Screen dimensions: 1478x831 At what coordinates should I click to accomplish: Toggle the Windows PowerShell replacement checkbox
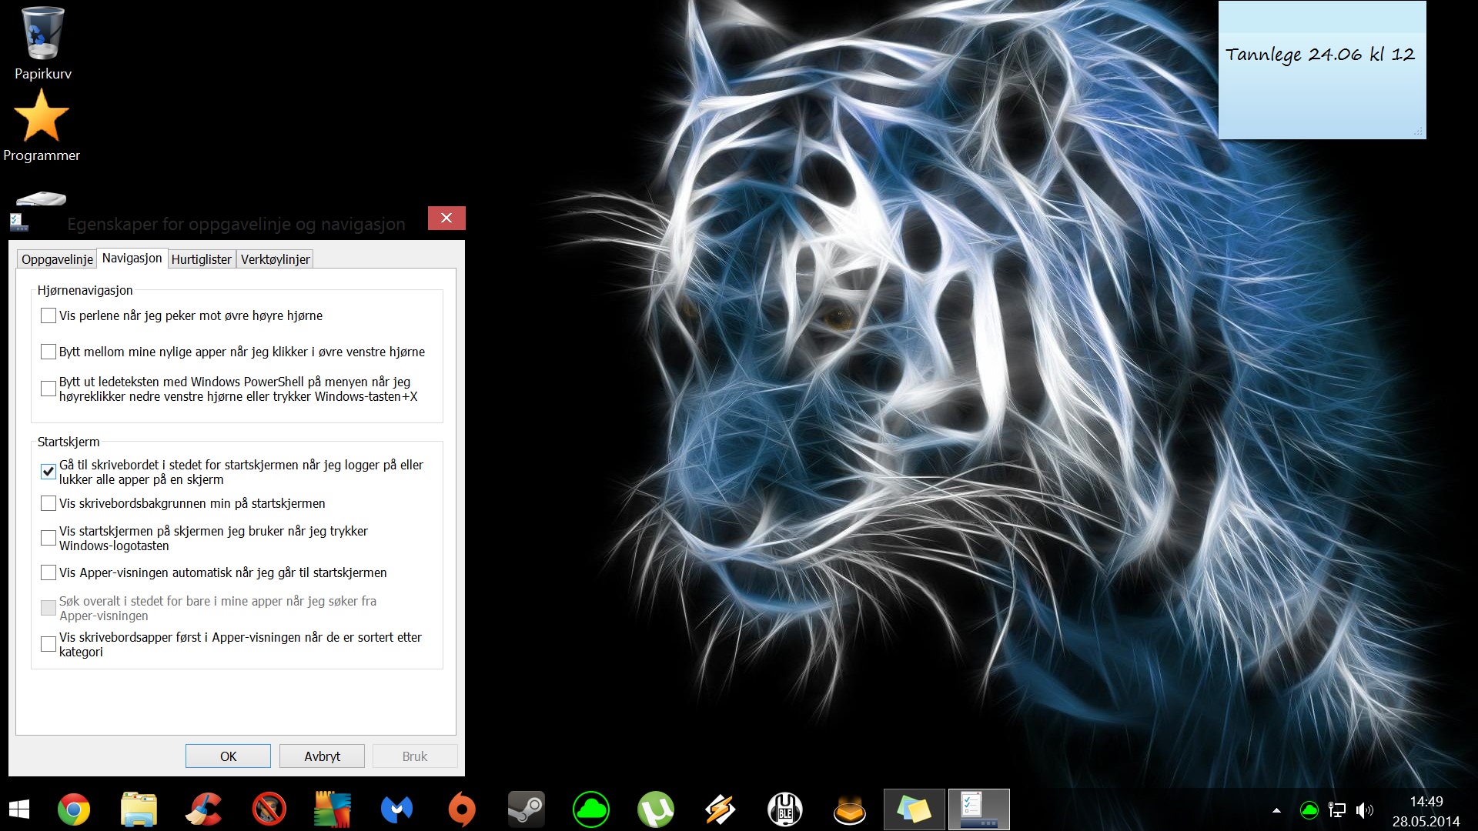coord(48,389)
